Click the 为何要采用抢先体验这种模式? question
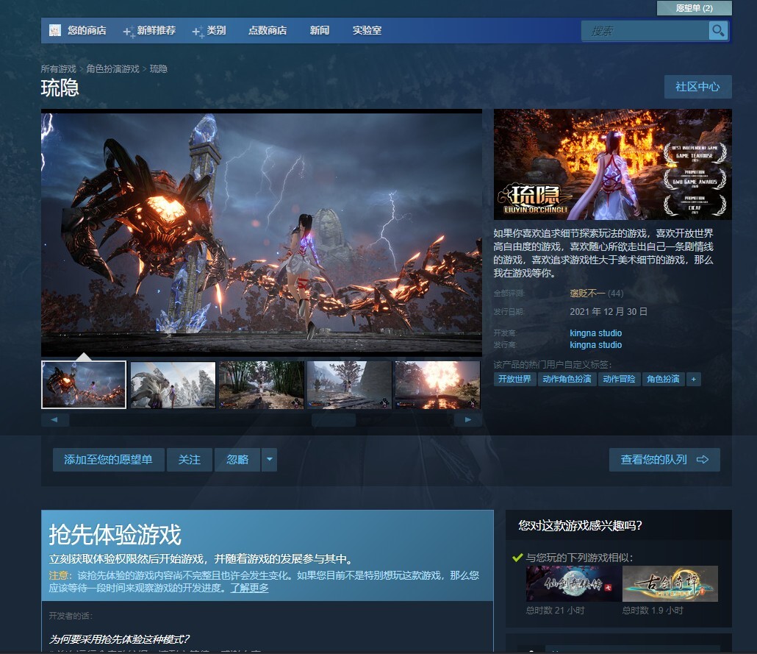 point(119,639)
